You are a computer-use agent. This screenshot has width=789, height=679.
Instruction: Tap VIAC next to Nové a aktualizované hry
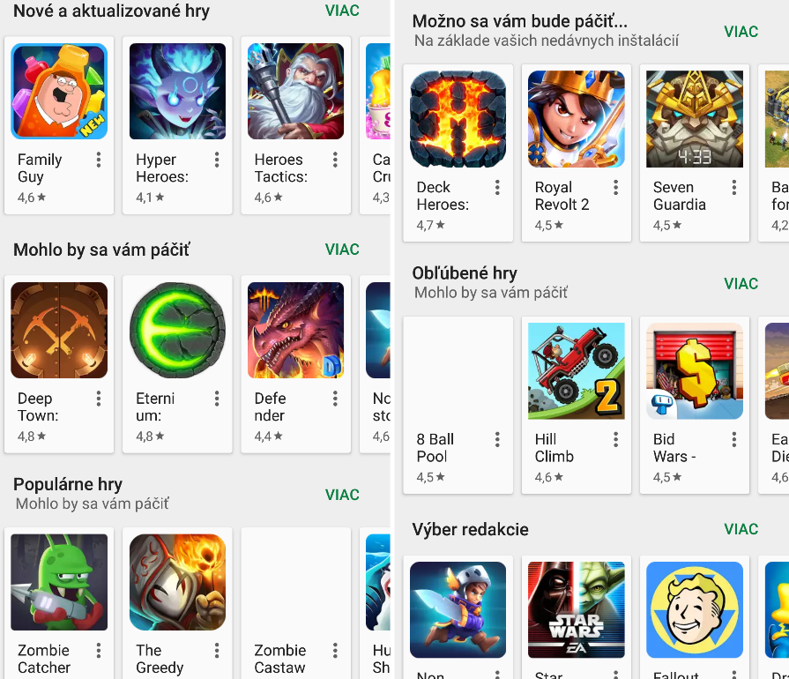click(x=342, y=11)
